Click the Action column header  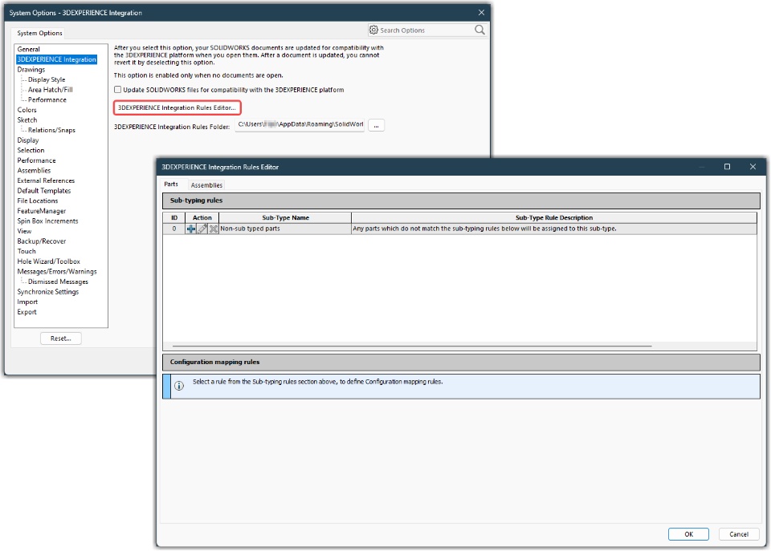[202, 217]
